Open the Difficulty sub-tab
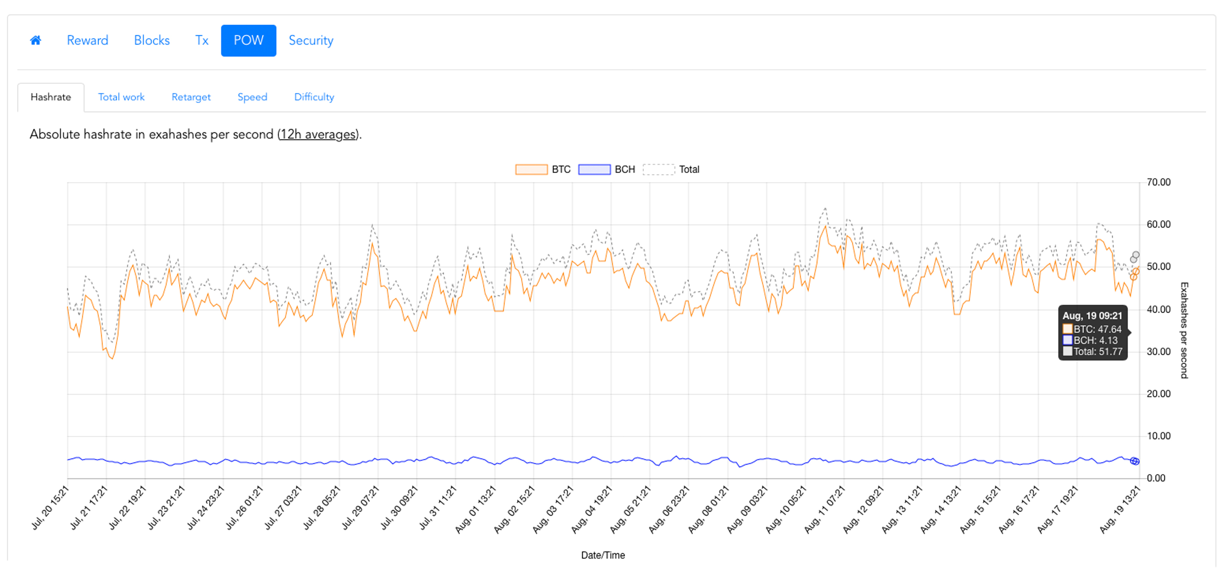Screen dimensions: 1229x570 click(x=314, y=97)
